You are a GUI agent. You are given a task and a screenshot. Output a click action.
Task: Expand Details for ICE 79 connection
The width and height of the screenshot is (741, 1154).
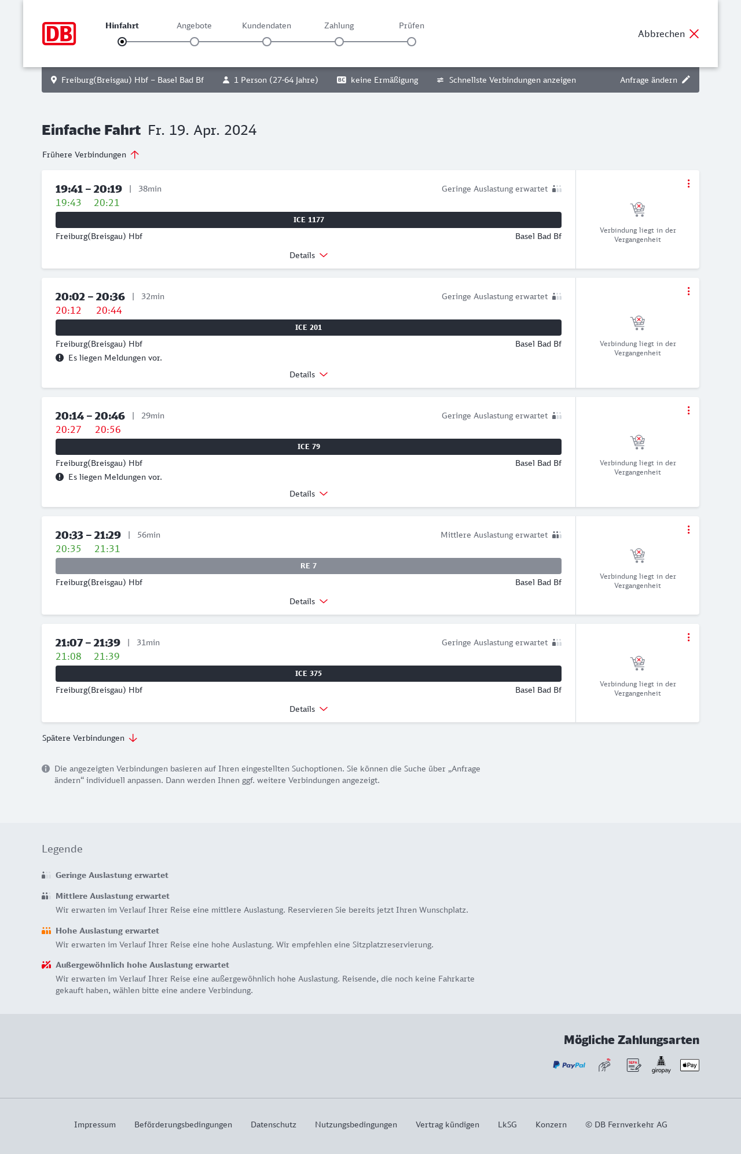point(309,494)
